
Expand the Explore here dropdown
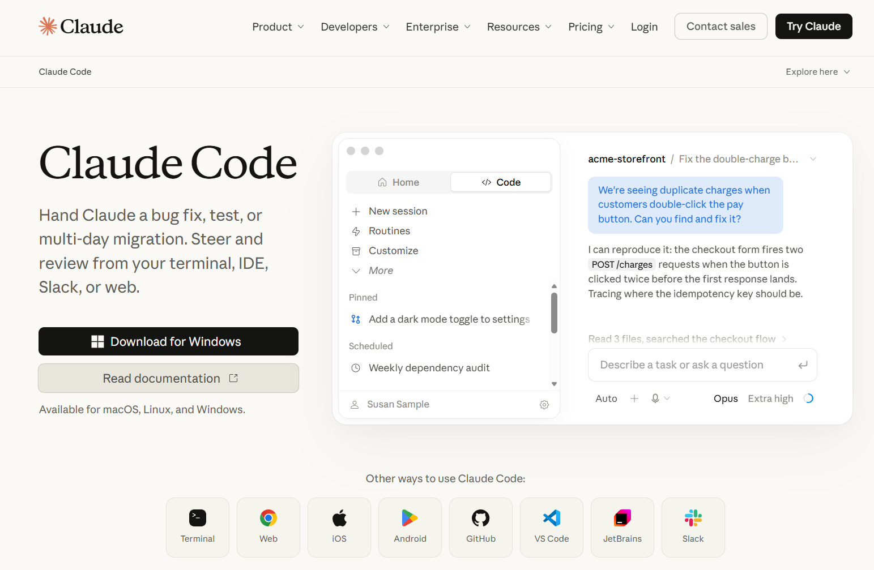point(818,72)
